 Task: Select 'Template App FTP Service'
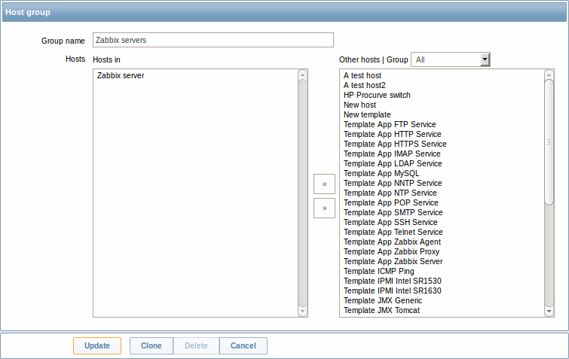(x=390, y=124)
